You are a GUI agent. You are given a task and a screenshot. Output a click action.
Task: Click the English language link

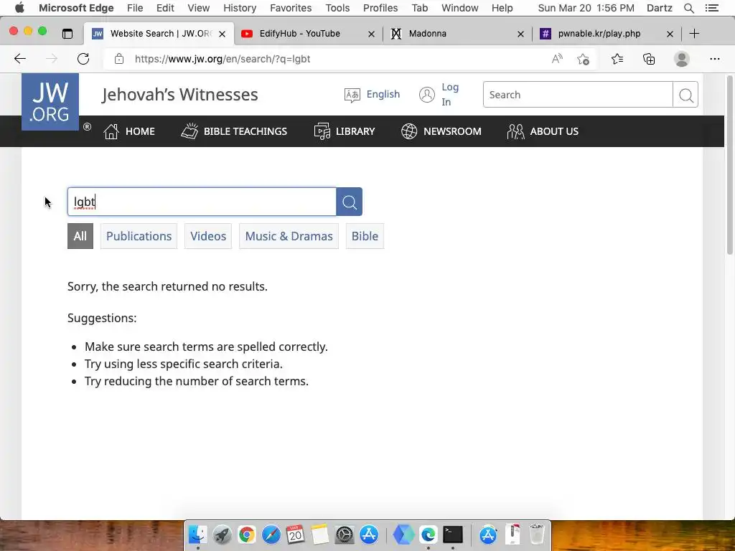tap(383, 94)
